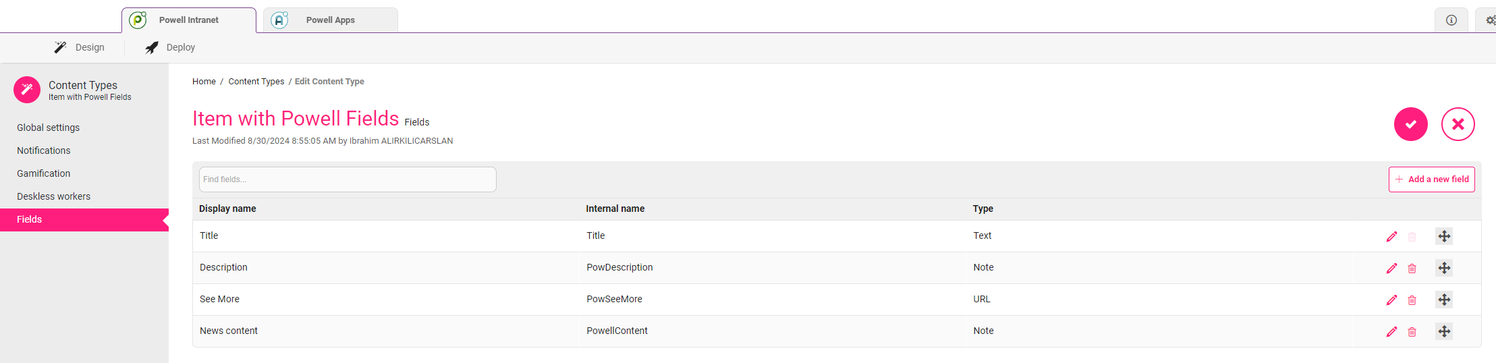Confirm changes with the pink checkmark button
Viewport: 1496px width, 363px height.
click(x=1411, y=124)
